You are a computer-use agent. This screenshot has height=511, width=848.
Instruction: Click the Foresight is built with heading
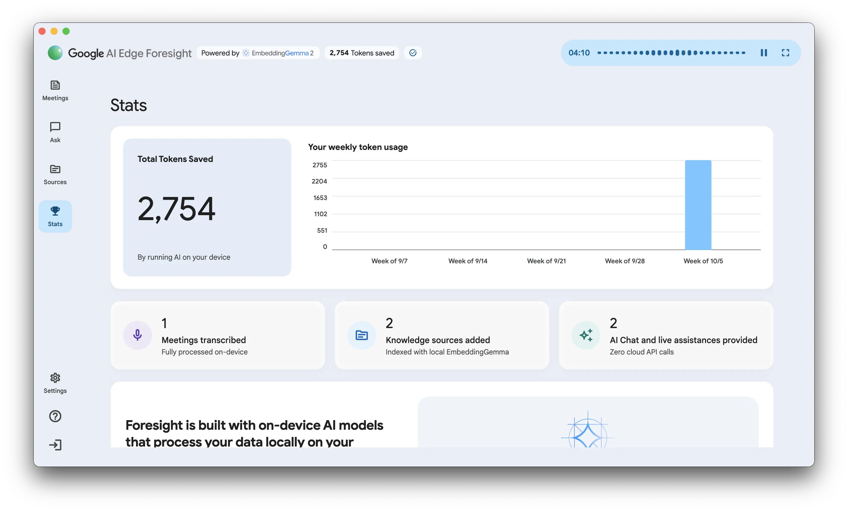254,433
